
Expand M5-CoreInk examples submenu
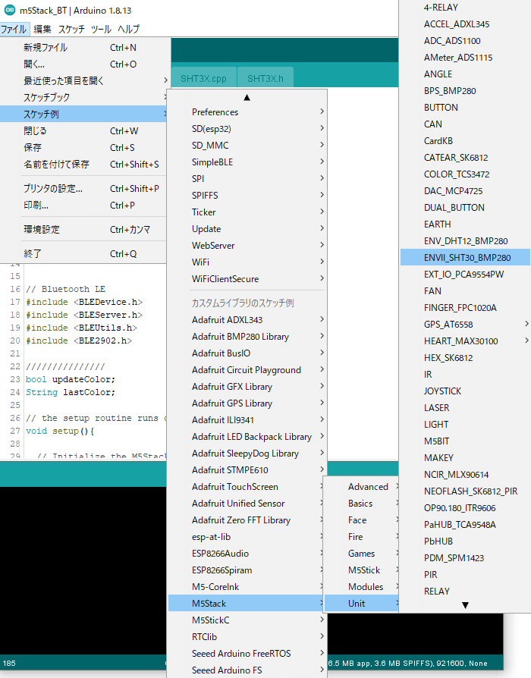[x=247, y=587]
